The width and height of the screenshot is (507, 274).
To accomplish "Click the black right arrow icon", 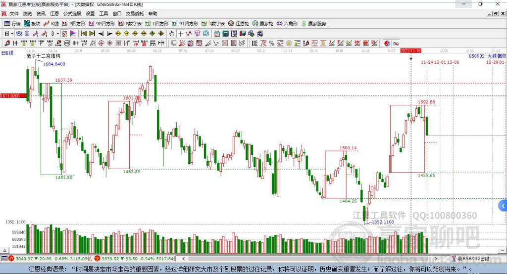I will pos(109,34).
